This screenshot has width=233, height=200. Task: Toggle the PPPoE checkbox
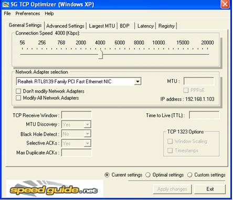click(186, 90)
